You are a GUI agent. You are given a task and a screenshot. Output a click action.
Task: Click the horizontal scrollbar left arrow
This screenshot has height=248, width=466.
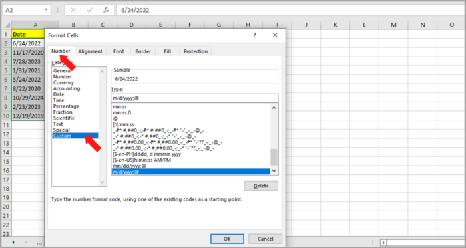[x=383, y=243]
